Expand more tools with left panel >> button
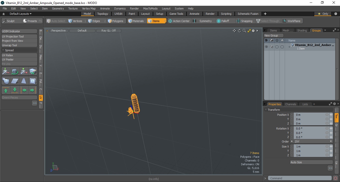Viewport: 340px width, 182px height. (x=34, y=103)
